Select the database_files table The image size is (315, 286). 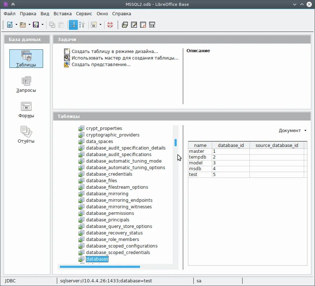[101, 181]
